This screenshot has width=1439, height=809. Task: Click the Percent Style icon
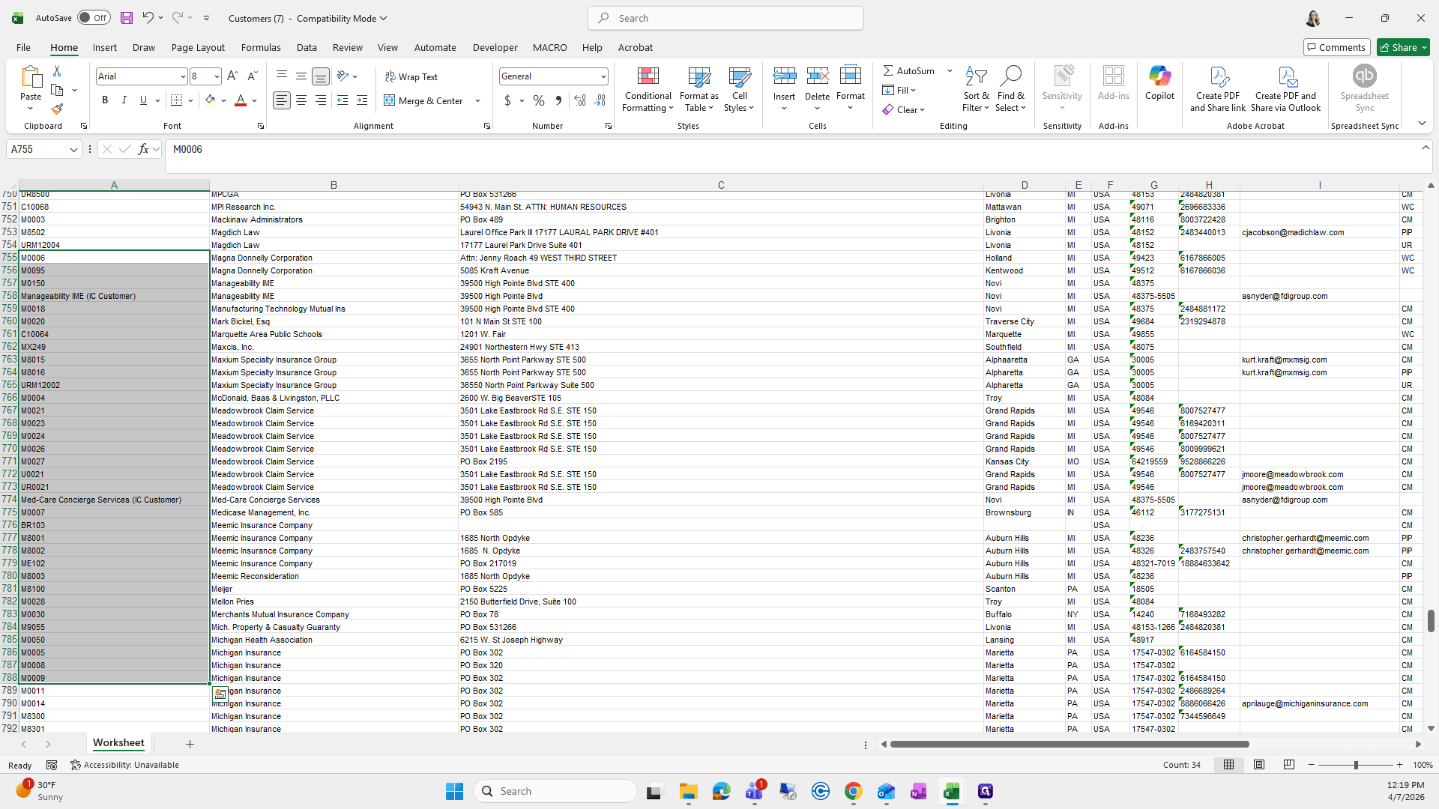539,100
